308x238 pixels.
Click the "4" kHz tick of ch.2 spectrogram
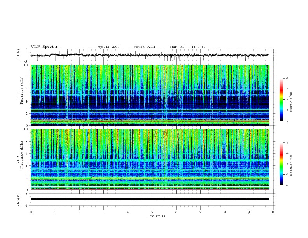tap(27, 166)
